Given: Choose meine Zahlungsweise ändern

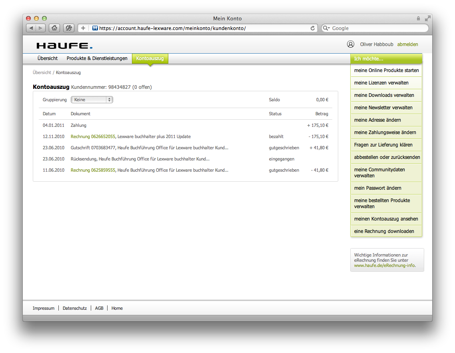Looking at the screenshot, I should pyautogui.click(x=386, y=132).
